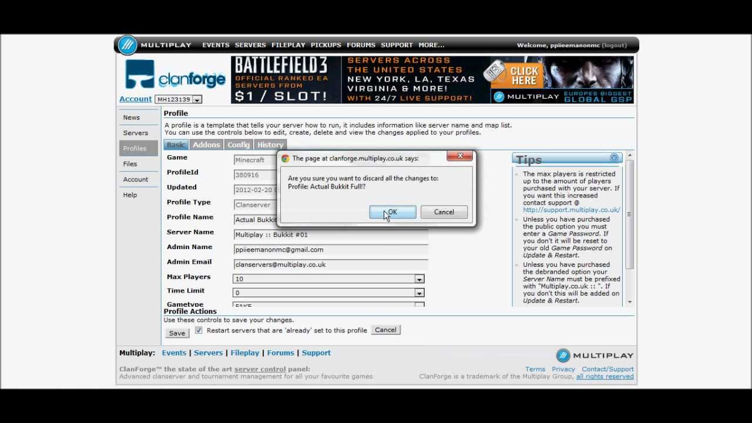Viewport: 752px width, 423px height.
Task: Click the Battlefield 3 servers banner
Action: click(286, 80)
